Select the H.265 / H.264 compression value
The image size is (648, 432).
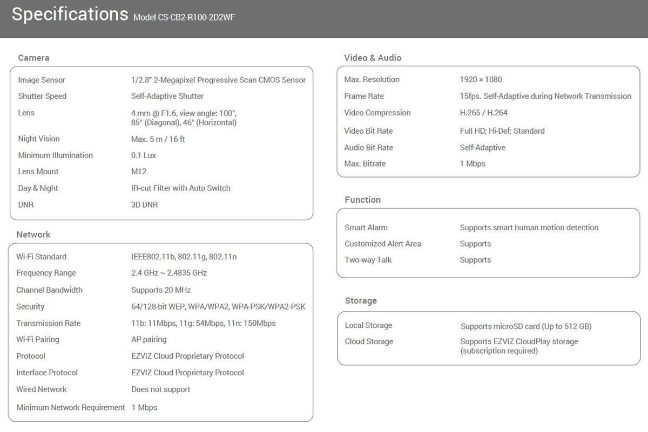[x=483, y=113]
